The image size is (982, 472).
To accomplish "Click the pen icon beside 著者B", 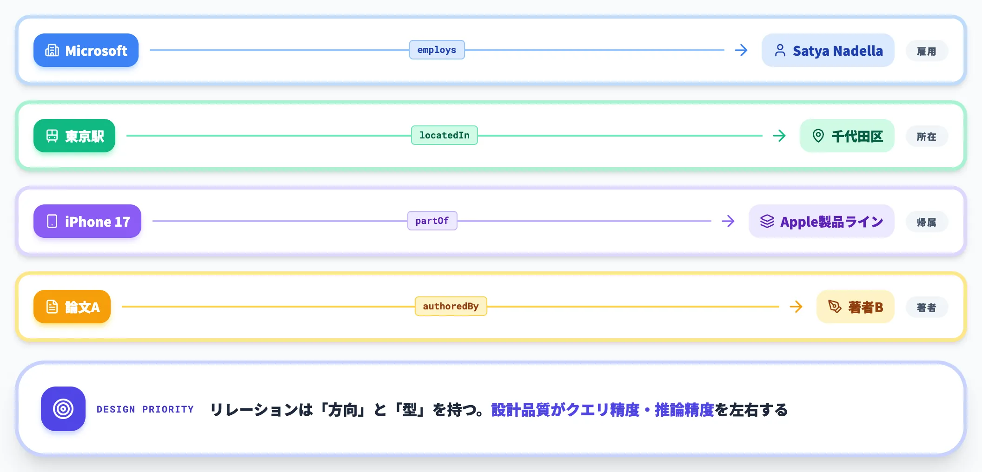I will click(835, 307).
